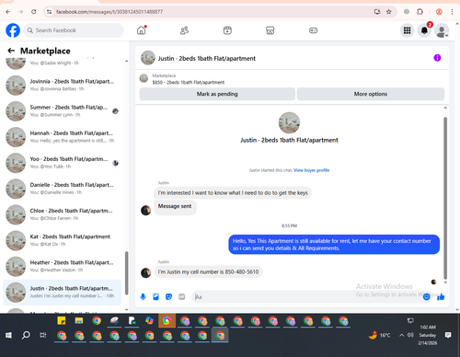460x357 pixels.
Task: Open Hannah 2beds 1bath conversation
Action: click(x=63, y=137)
